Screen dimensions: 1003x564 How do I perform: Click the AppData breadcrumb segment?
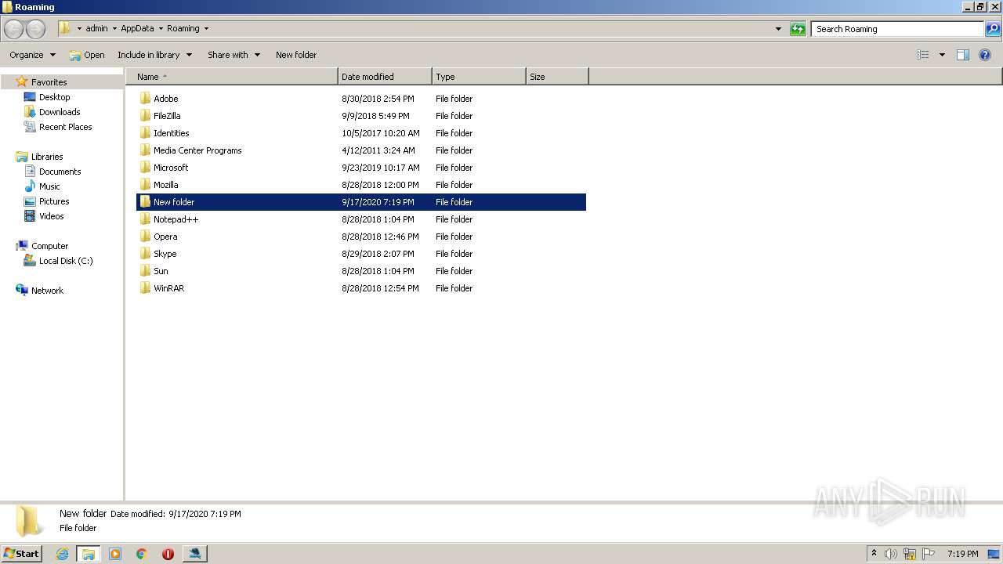point(137,28)
